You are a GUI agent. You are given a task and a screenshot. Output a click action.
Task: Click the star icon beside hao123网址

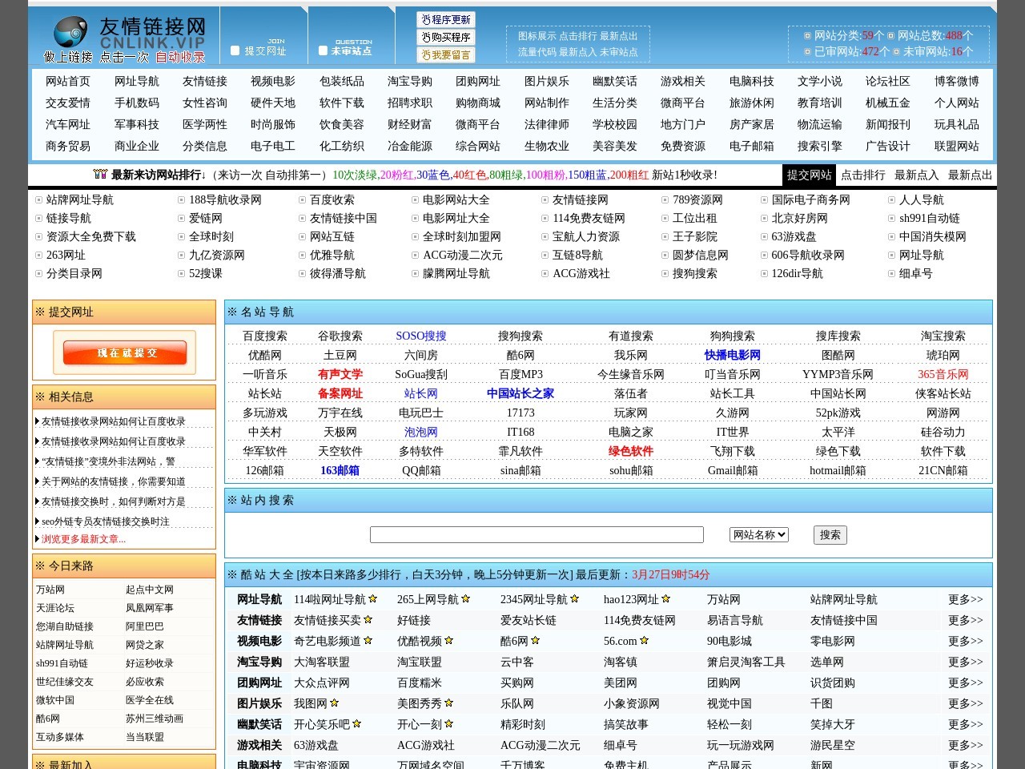[x=667, y=598]
